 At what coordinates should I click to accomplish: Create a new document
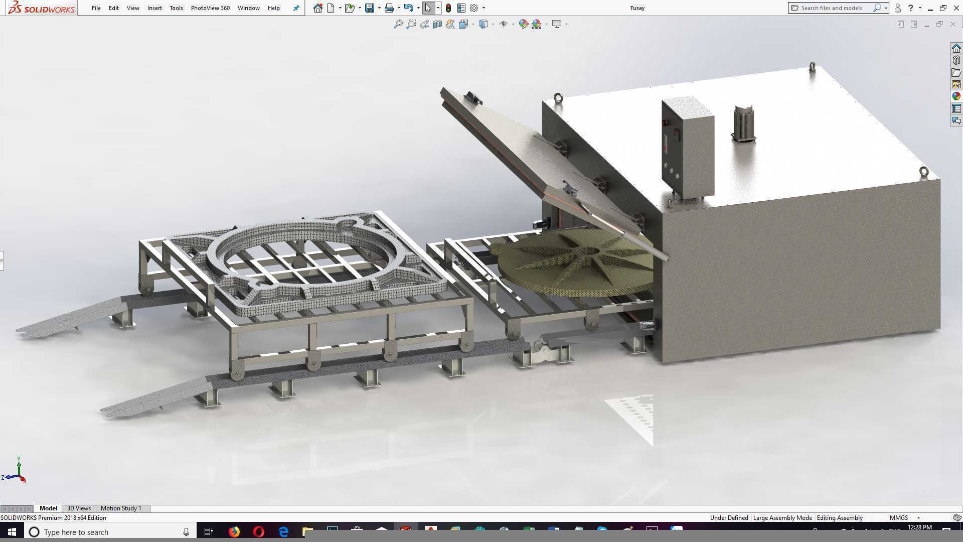pos(331,8)
